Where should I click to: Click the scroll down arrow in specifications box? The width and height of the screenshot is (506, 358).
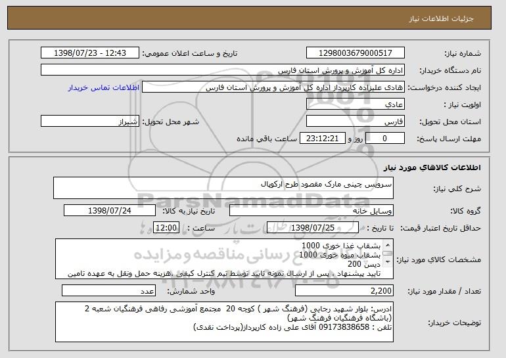(388, 262)
